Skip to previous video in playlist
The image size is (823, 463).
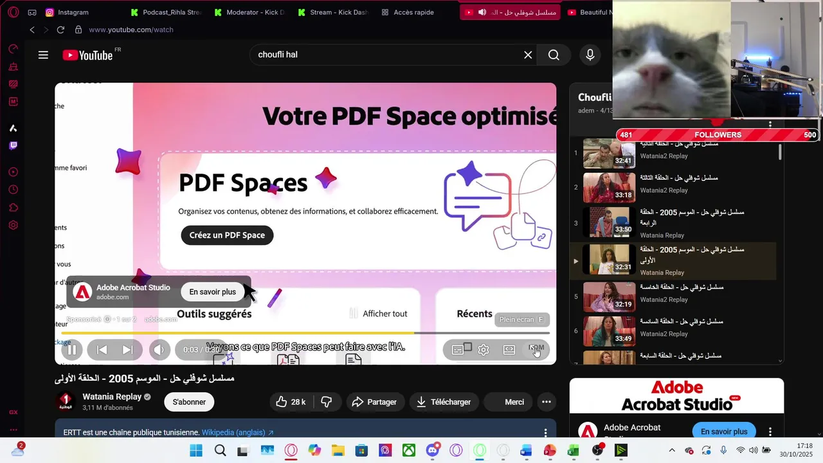pyautogui.click(x=102, y=350)
